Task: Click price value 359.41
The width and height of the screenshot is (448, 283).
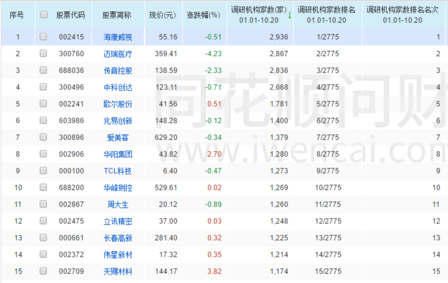Action: 166,54
